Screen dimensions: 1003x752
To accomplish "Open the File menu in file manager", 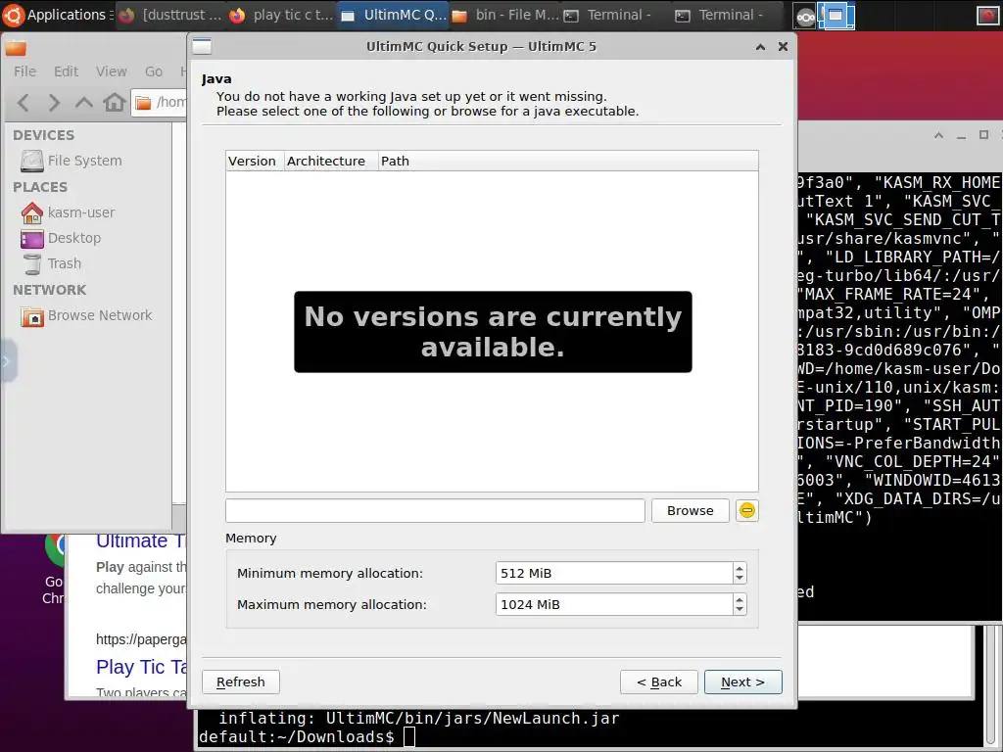I will pyautogui.click(x=24, y=71).
